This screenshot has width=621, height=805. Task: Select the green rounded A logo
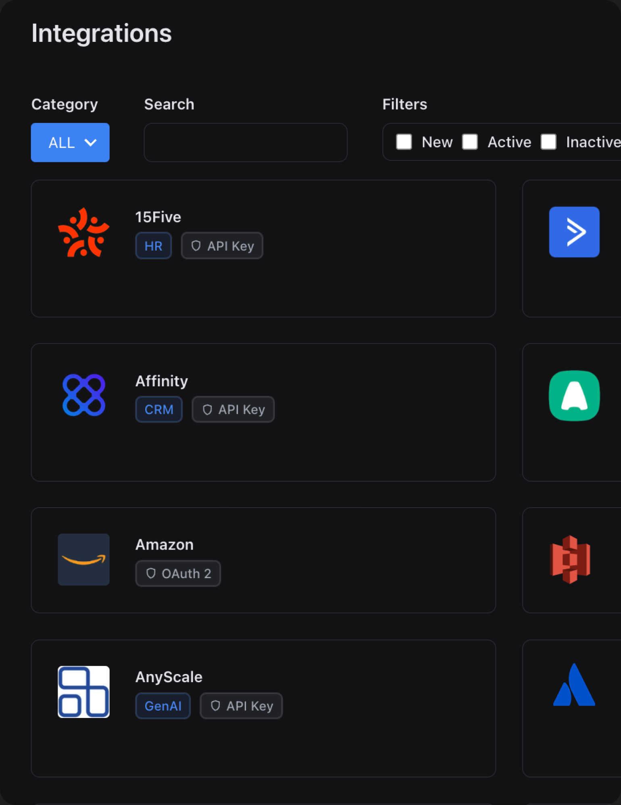pos(574,395)
